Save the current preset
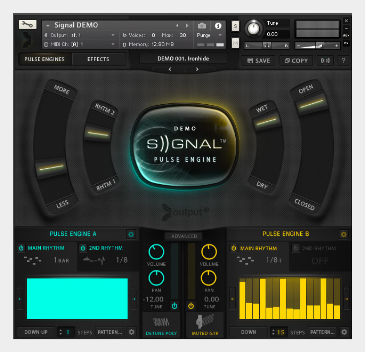The image size is (365, 352). click(258, 60)
